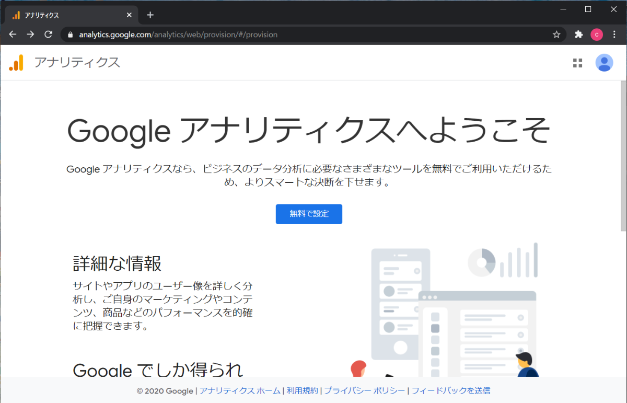This screenshot has height=403, width=627.
Task: Minimize the browser window
Action: point(564,9)
